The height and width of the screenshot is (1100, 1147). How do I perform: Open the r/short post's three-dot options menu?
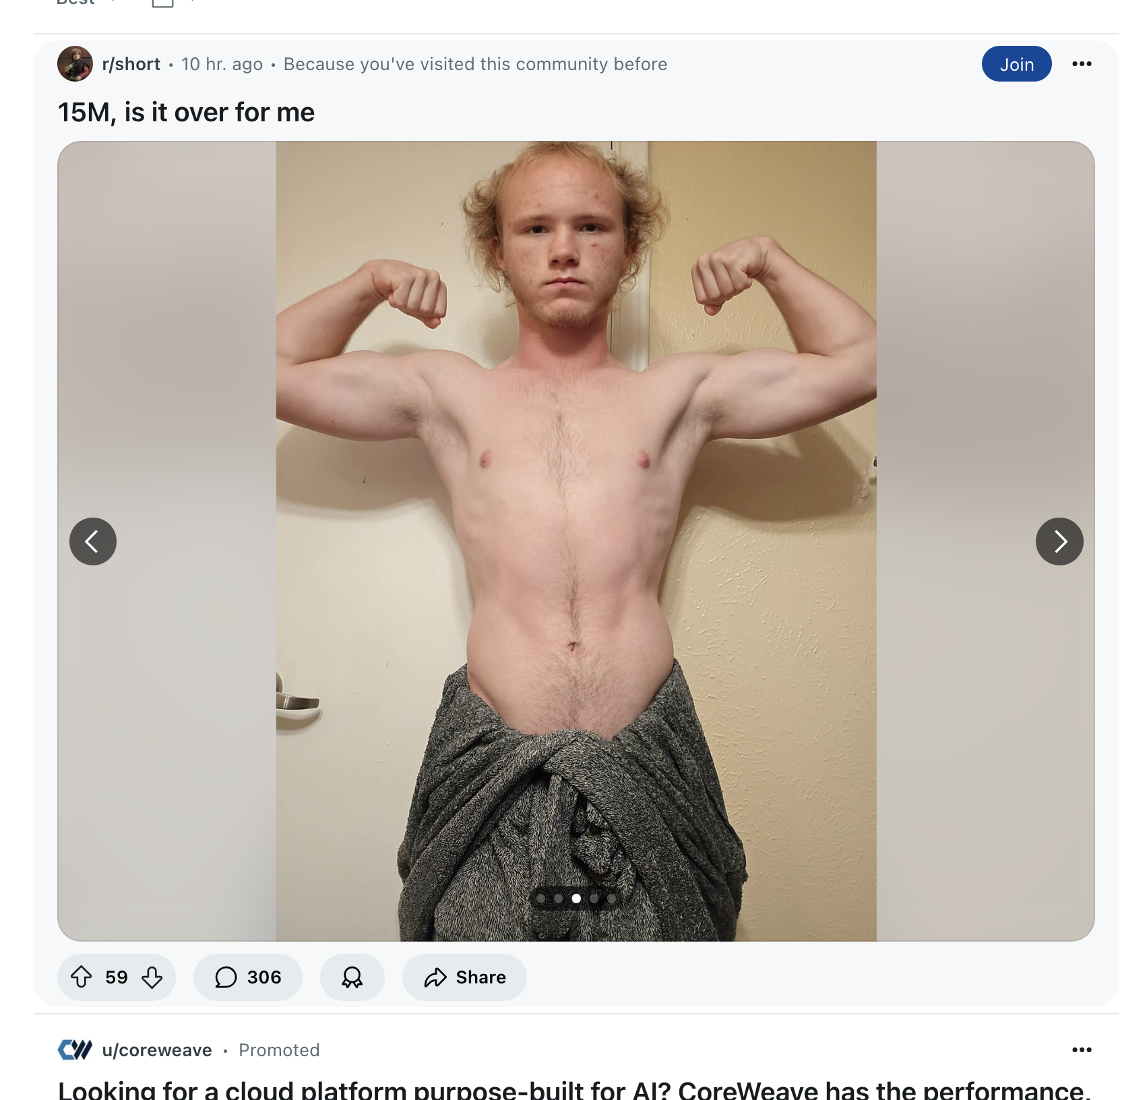pyautogui.click(x=1082, y=64)
